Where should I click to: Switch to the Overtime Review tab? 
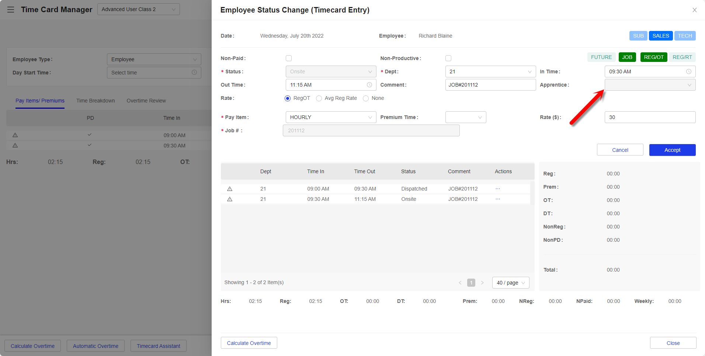pyautogui.click(x=146, y=101)
